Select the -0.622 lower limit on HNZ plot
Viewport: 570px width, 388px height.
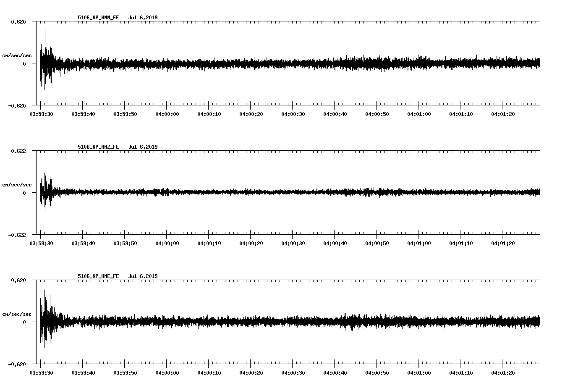[17, 235]
